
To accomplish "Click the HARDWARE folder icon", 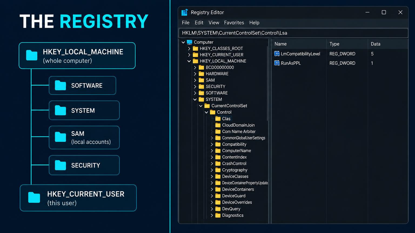I will pos(201,74).
